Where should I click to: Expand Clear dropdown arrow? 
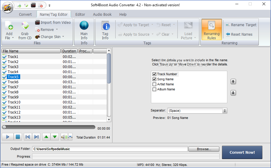(172, 34)
